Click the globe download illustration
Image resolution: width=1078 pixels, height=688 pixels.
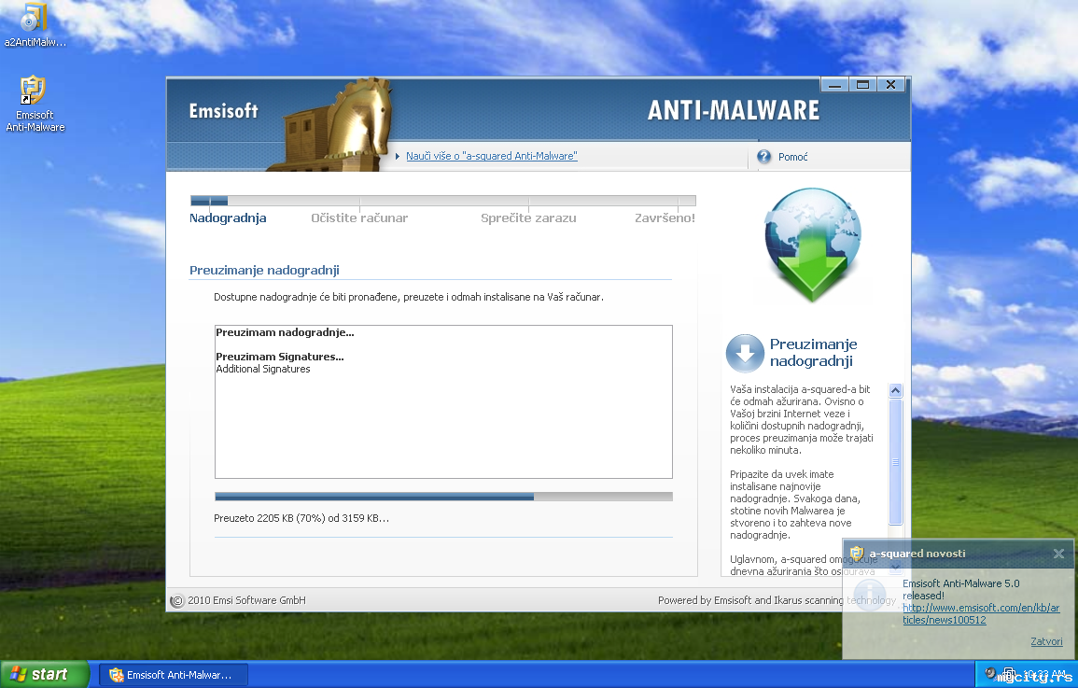coord(812,244)
